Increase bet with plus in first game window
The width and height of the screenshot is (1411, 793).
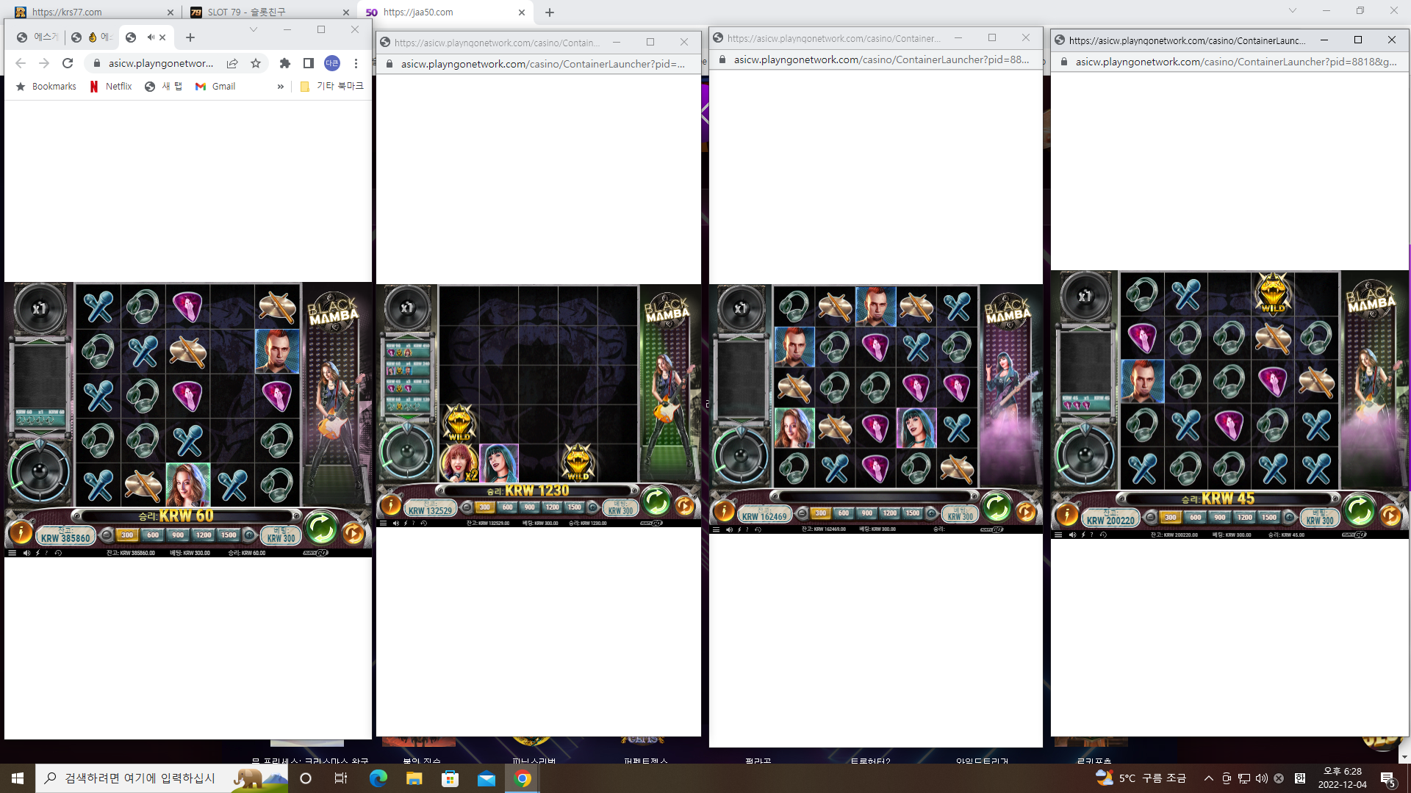point(249,535)
